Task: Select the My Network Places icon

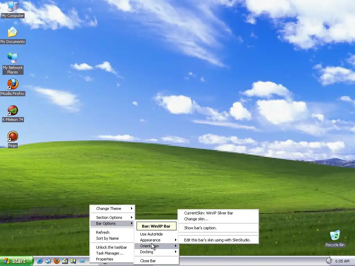Action: [13, 63]
